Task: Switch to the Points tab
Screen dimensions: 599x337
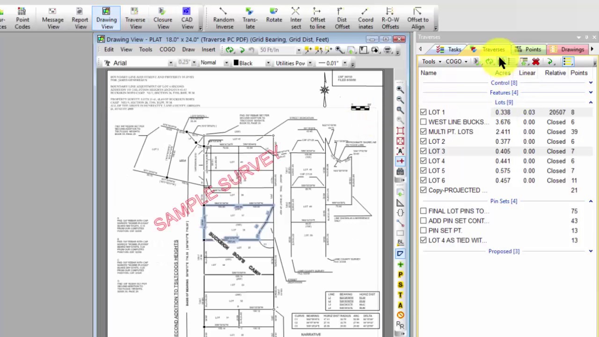Action: coord(528,50)
